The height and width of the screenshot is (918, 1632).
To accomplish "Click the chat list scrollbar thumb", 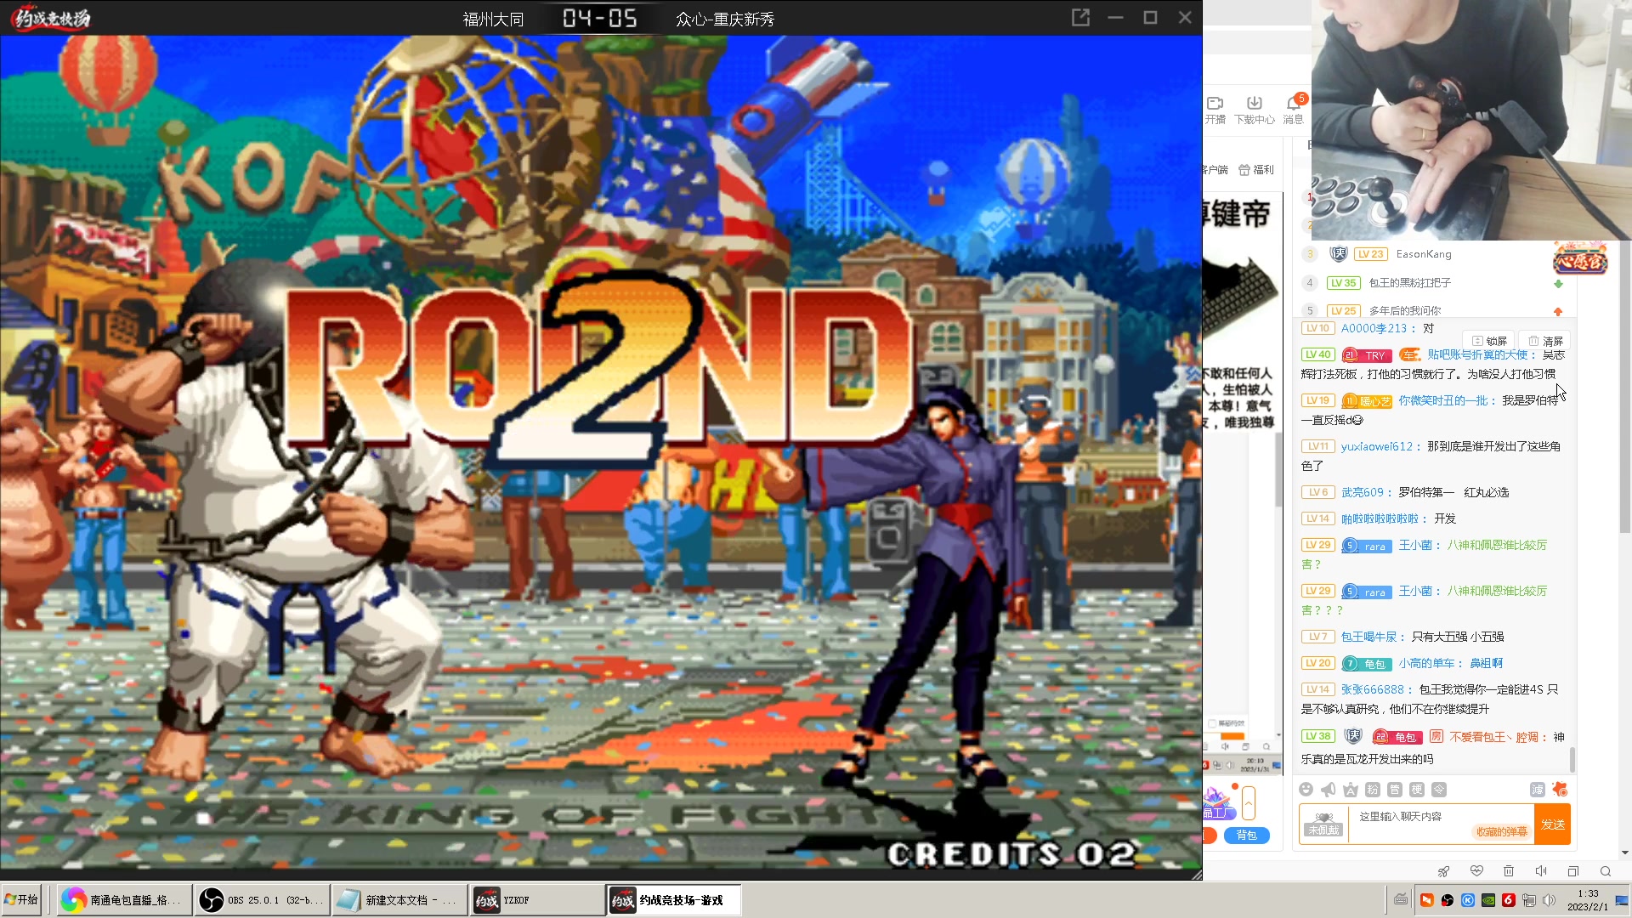I will [1572, 760].
